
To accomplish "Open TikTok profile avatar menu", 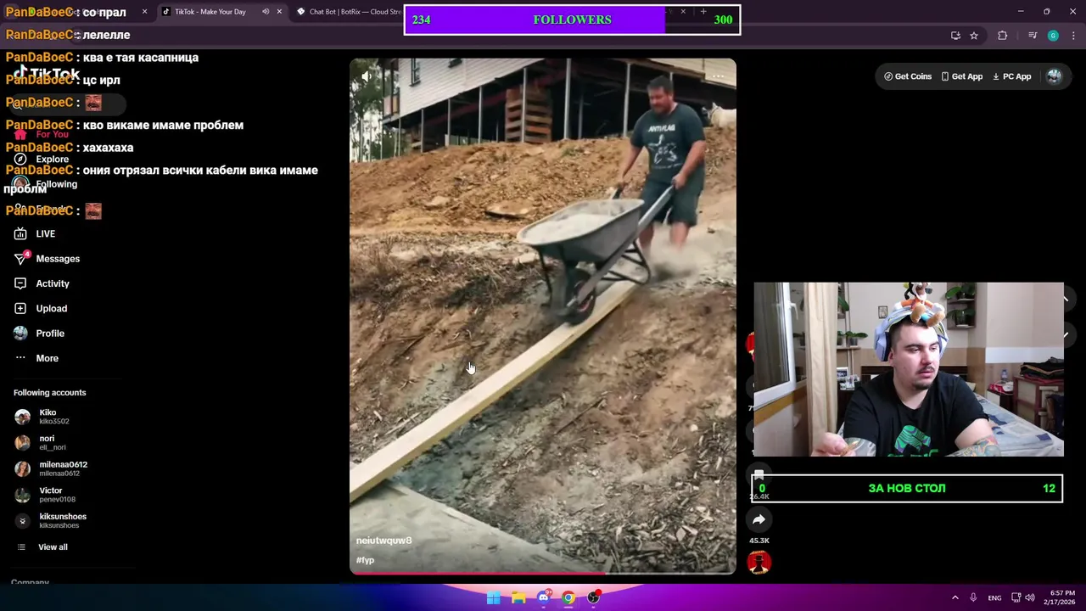I will click(1054, 76).
